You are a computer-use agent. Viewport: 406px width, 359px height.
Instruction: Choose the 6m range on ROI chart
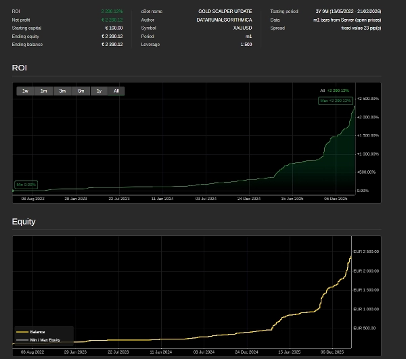(81, 91)
